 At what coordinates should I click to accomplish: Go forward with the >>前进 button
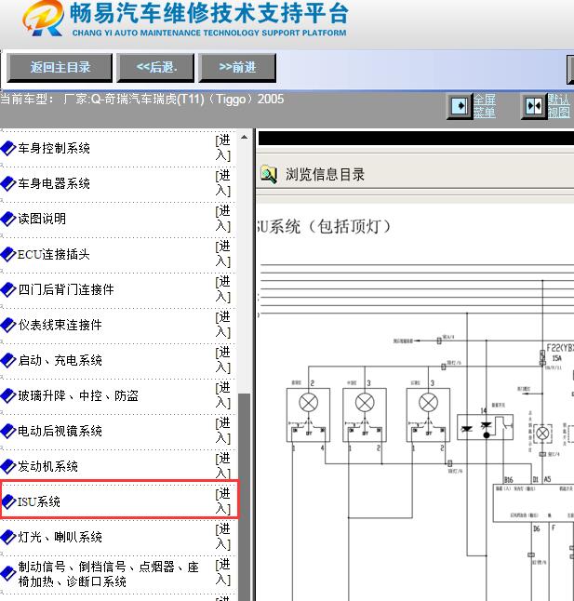pos(237,68)
